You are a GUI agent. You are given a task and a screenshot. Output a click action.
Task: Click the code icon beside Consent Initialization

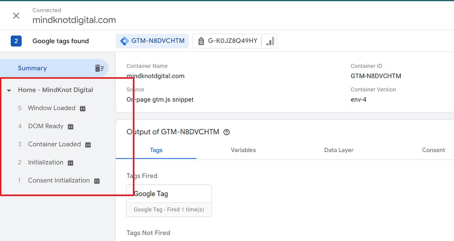click(x=97, y=181)
